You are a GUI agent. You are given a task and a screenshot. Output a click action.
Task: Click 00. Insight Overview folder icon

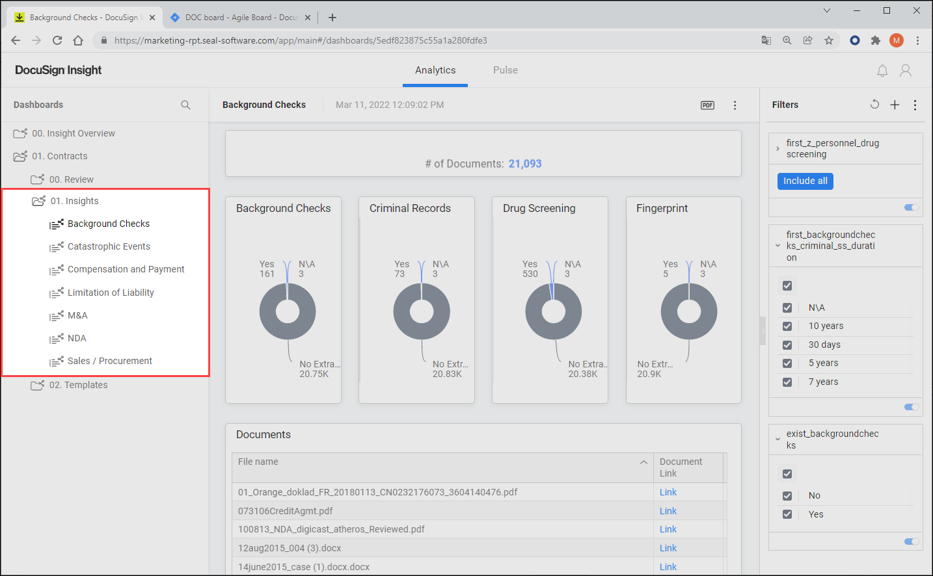tap(20, 133)
